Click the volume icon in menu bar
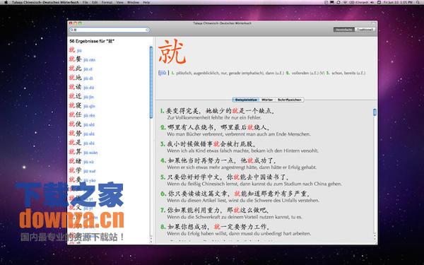This screenshot has height=265, width=424. (x=372, y=2)
